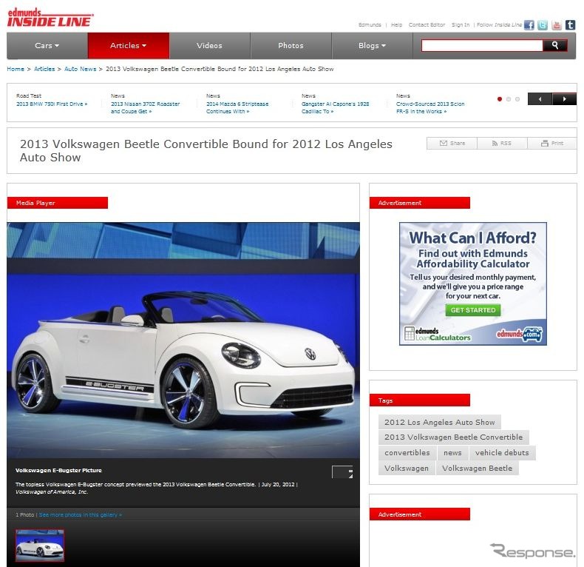Viewport: 584px width, 567px height.
Task: Select the 2012 Los Angeles Auto Show tag
Action: click(x=440, y=422)
